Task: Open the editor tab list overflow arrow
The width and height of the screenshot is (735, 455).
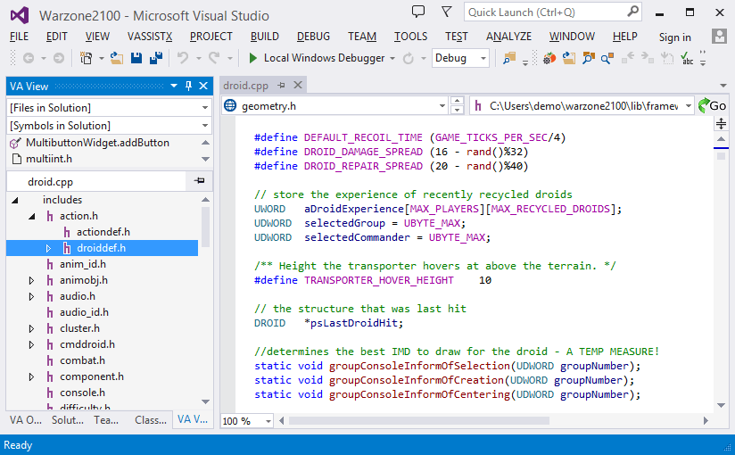Action: (723, 86)
